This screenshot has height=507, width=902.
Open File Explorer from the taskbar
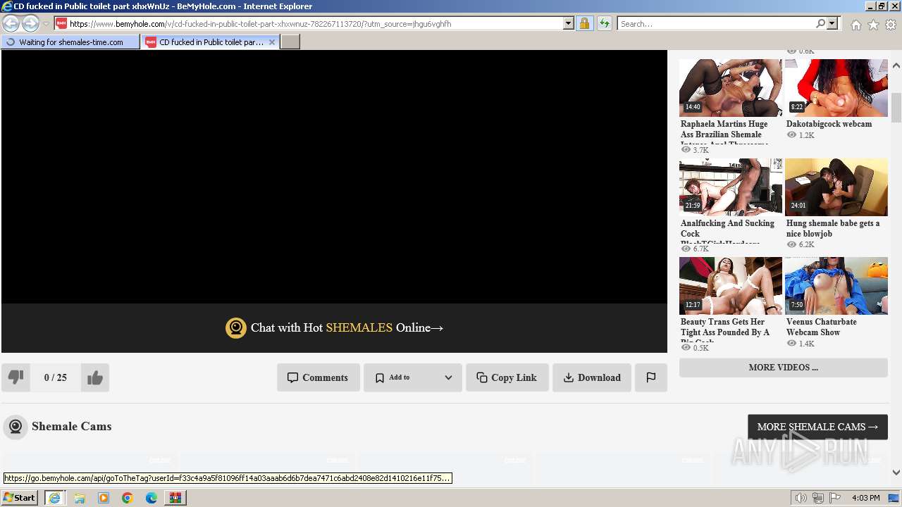[80, 498]
